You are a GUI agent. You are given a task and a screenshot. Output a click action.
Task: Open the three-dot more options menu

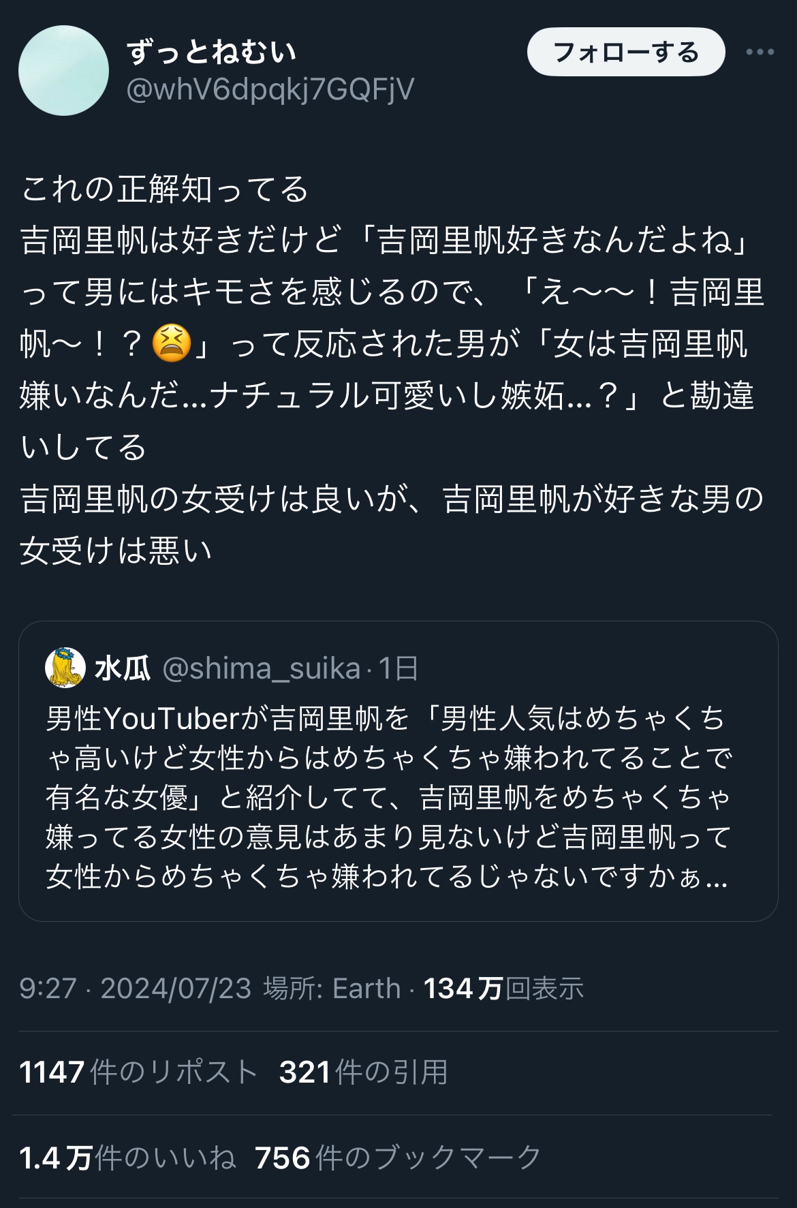[760, 52]
